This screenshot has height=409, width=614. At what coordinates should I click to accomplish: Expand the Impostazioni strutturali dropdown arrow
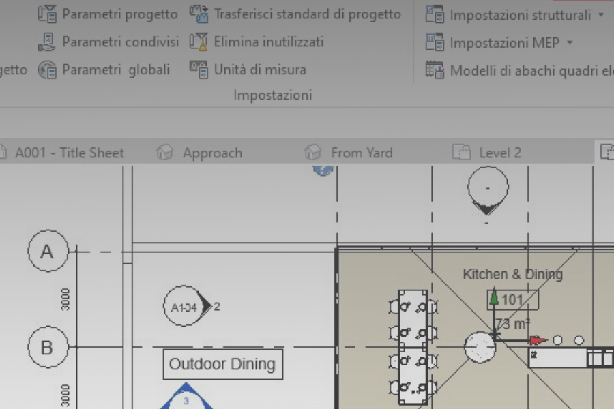[600, 14]
